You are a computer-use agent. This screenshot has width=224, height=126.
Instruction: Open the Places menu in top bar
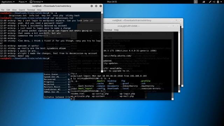[x=22, y=2]
